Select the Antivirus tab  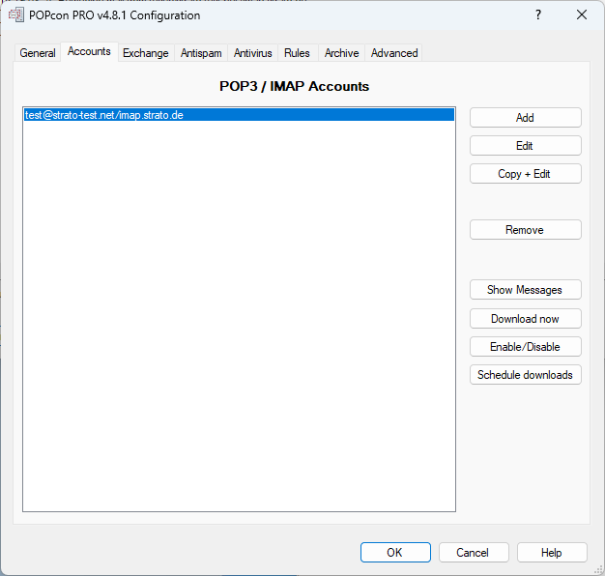253,53
